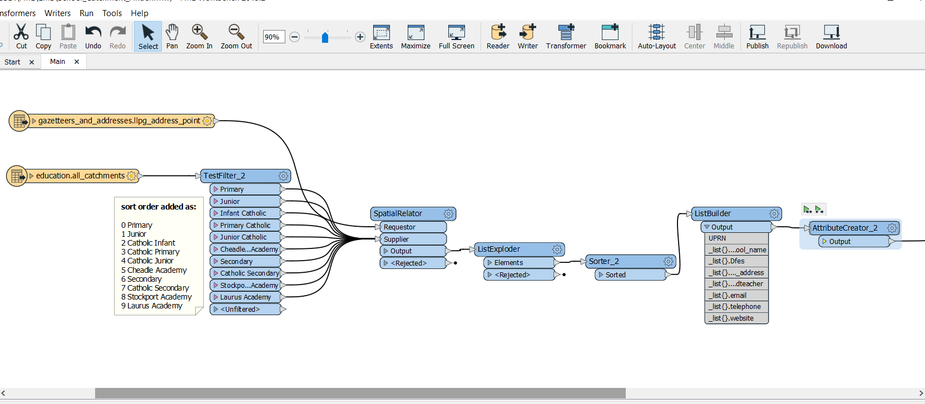Switch to Full Screen view
The image size is (925, 404).
pyautogui.click(x=457, y=37)
